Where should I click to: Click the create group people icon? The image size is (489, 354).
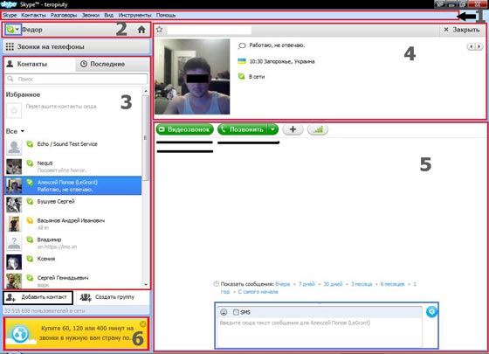click(x=86, y=297)
